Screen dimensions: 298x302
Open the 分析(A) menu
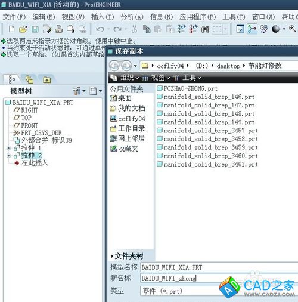tap(132, 17)
